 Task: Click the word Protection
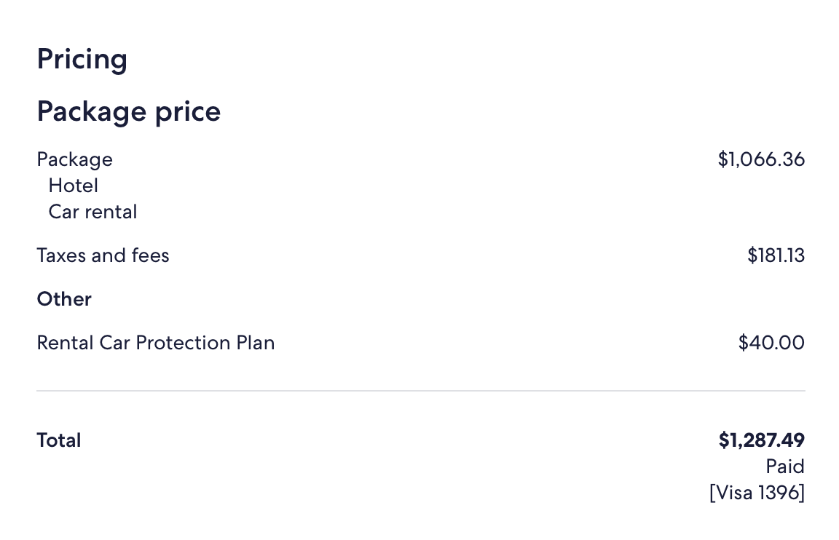point(182,343)
